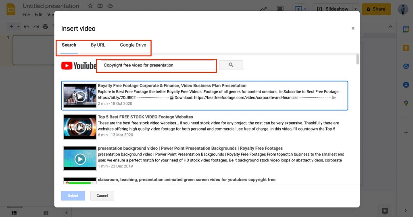Screen dimensions: 413x217
Task: Cancel the Insert video dialog
Action: coord(102,195)
